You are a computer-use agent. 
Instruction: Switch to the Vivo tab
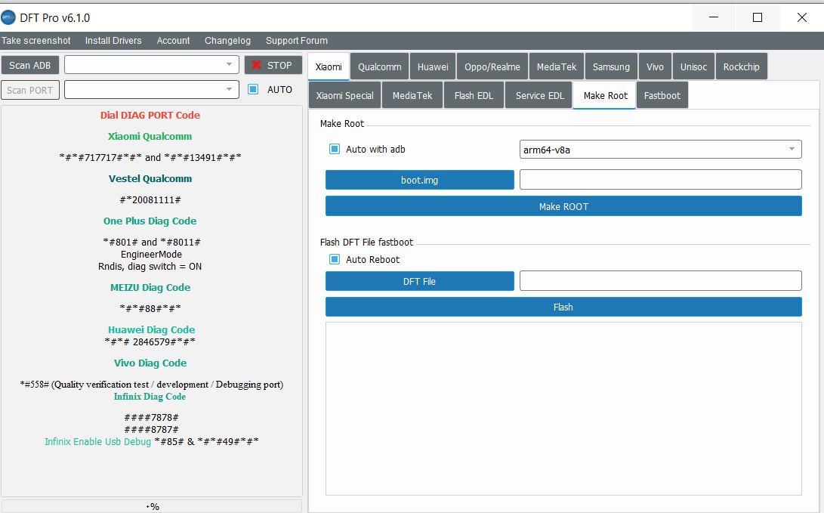pyautogui.click(x=655, y=66)
